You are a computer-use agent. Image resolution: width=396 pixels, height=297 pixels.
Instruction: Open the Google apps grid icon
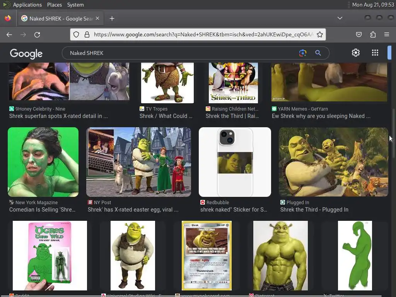pos(375,53)
